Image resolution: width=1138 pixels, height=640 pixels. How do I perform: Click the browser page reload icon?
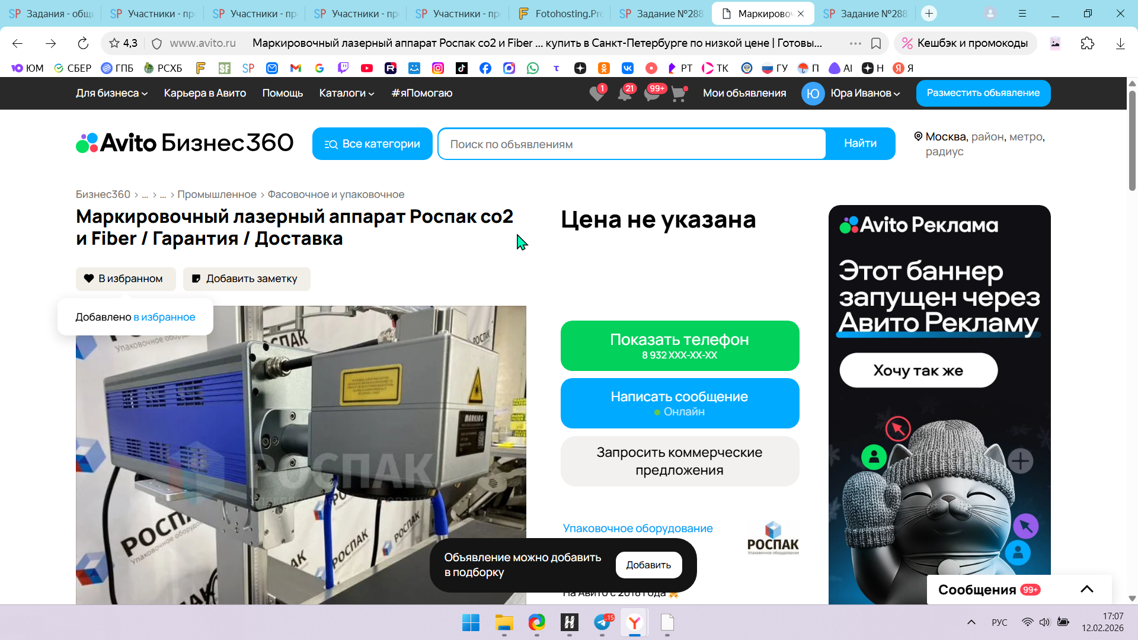[x=83, y=43]
